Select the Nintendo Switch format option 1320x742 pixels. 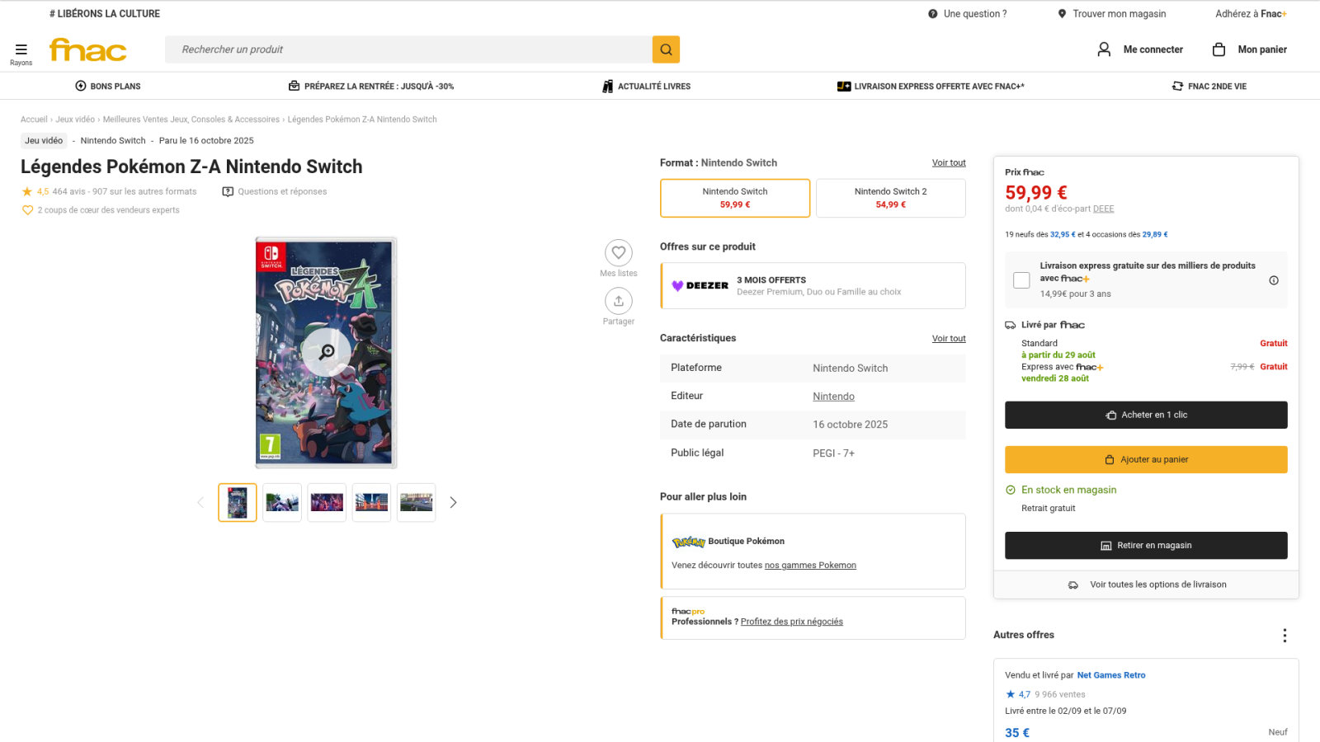(735, 198)
